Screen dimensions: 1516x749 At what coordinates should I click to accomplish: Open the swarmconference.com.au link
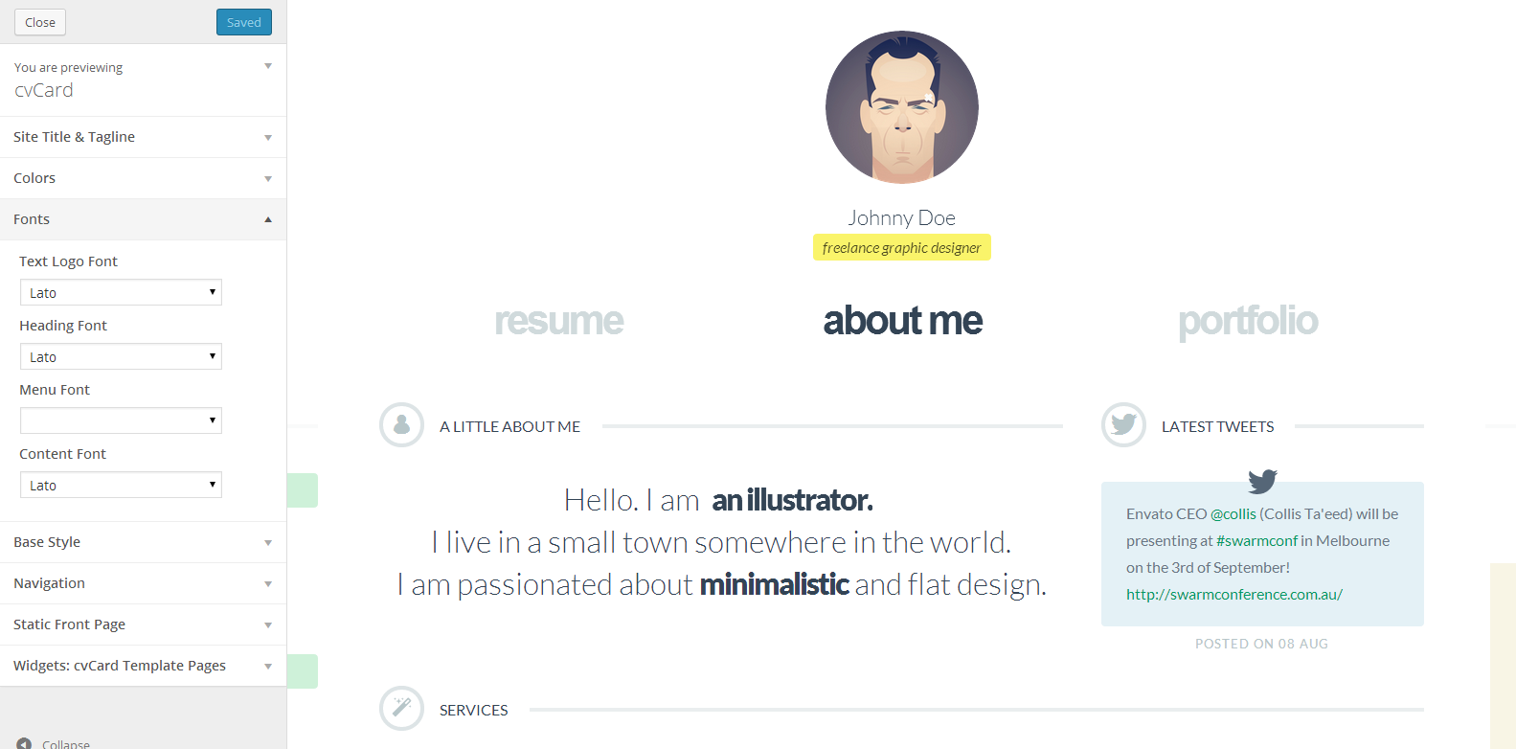point(1233,595)
